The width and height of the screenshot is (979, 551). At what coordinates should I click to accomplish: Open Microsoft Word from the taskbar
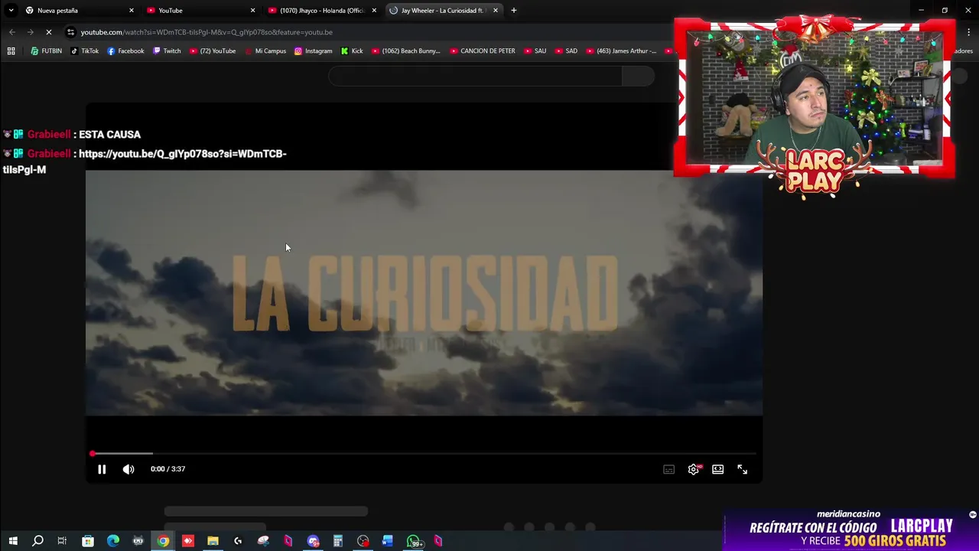coord(388,541)
